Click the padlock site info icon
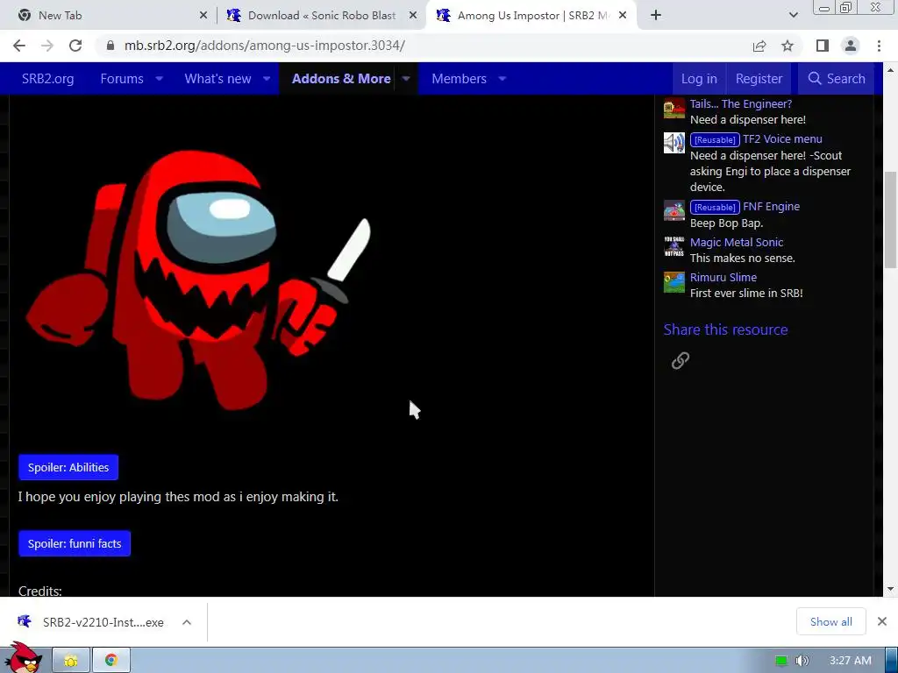The image size is (898, 673). [110, 46]
